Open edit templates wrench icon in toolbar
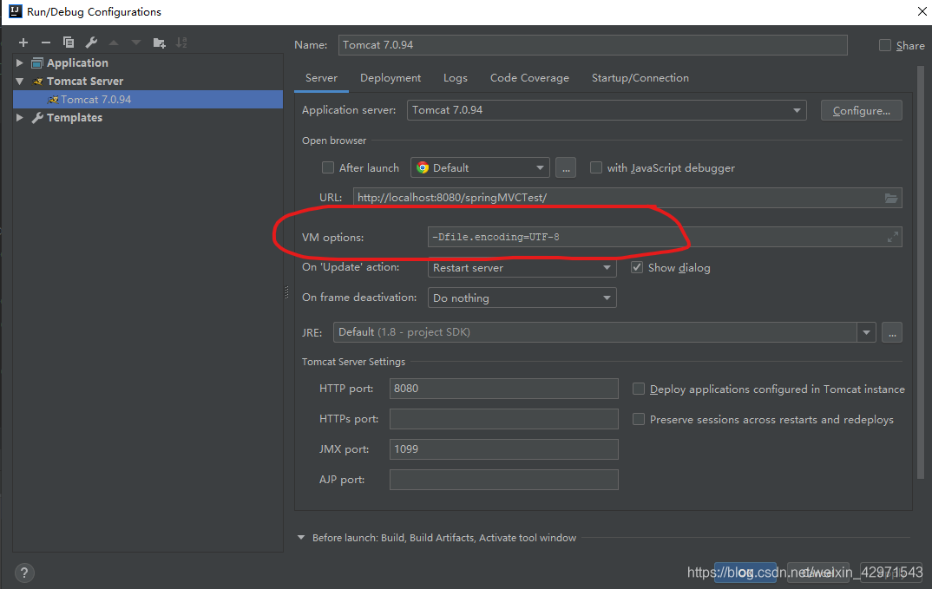Image resolution: width=932 pixels, height=589 pixels. 91,43
